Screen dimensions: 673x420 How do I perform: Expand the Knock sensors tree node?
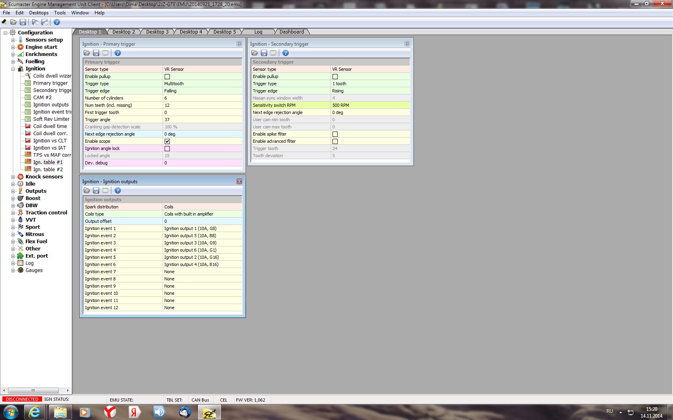click(x=13, y=177)
